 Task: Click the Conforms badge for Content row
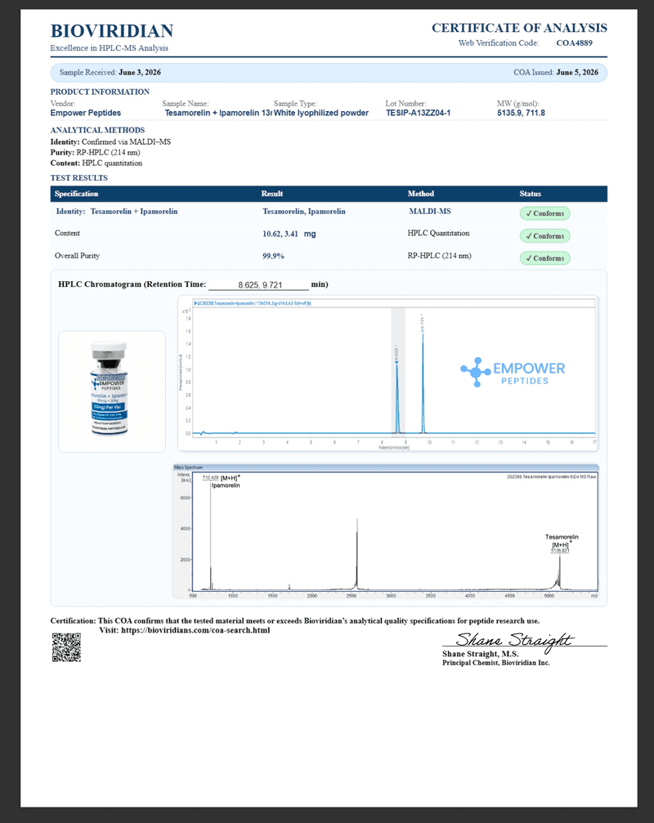(x=544, y=236)
